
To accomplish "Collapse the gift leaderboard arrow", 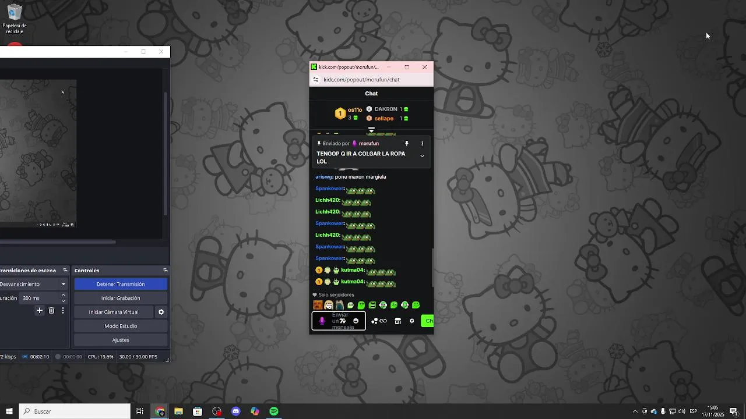I will pyautogui.click(x=371, y=129).
